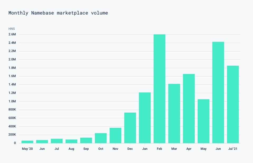Screen dimensions: 253x163
Task: Click the 1.6M axis label
Action: 12,76
